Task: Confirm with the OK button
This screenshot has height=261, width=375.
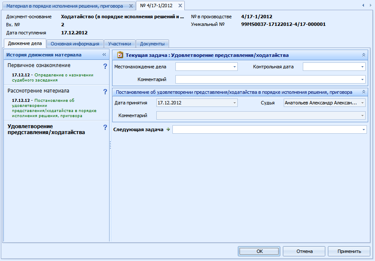Action: coord(259,251)
